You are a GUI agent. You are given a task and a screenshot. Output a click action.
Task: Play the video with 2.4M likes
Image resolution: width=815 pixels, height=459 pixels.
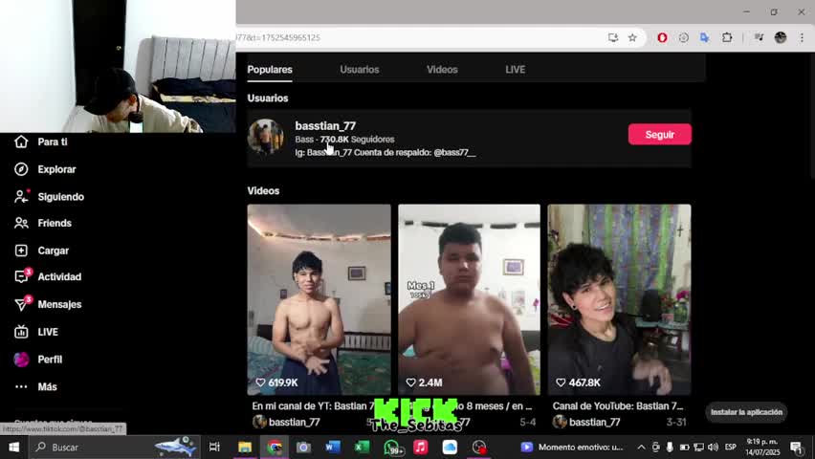point(470,299)
